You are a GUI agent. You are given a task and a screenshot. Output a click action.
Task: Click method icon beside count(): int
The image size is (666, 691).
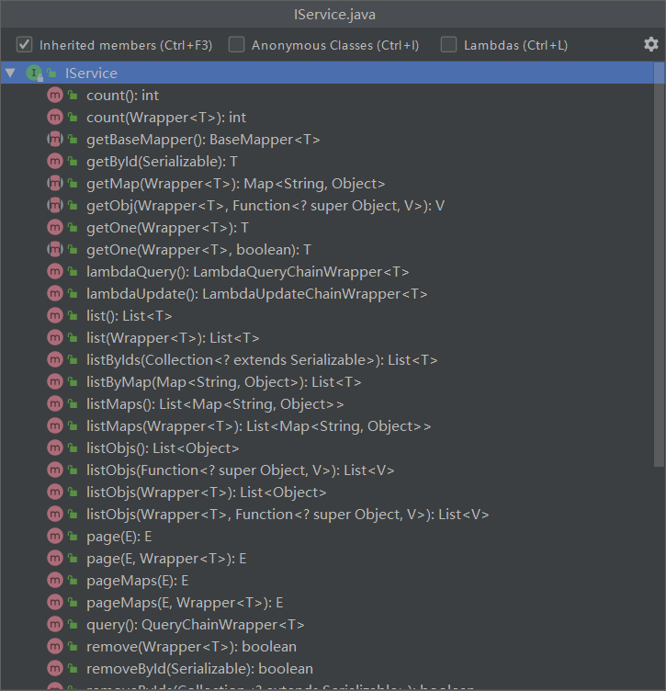click(x=55, y=96)
